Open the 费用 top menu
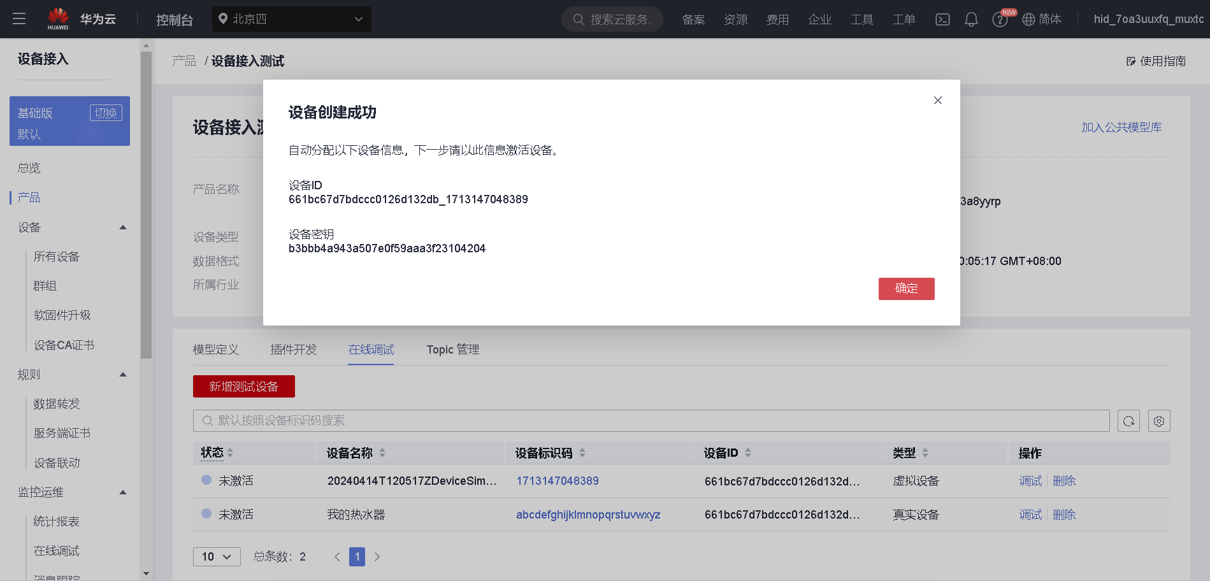The height and width of the screenshot is (581, 1210). [777, 20]
